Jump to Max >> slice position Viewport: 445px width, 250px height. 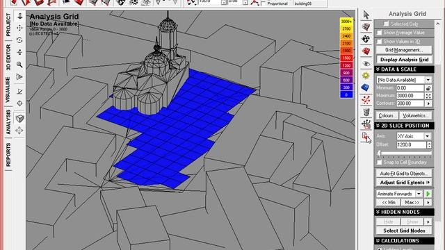(412, 202)
